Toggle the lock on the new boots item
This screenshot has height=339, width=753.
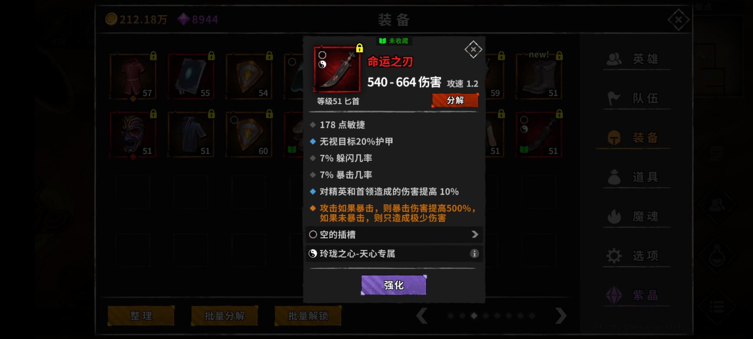(559, 56)
